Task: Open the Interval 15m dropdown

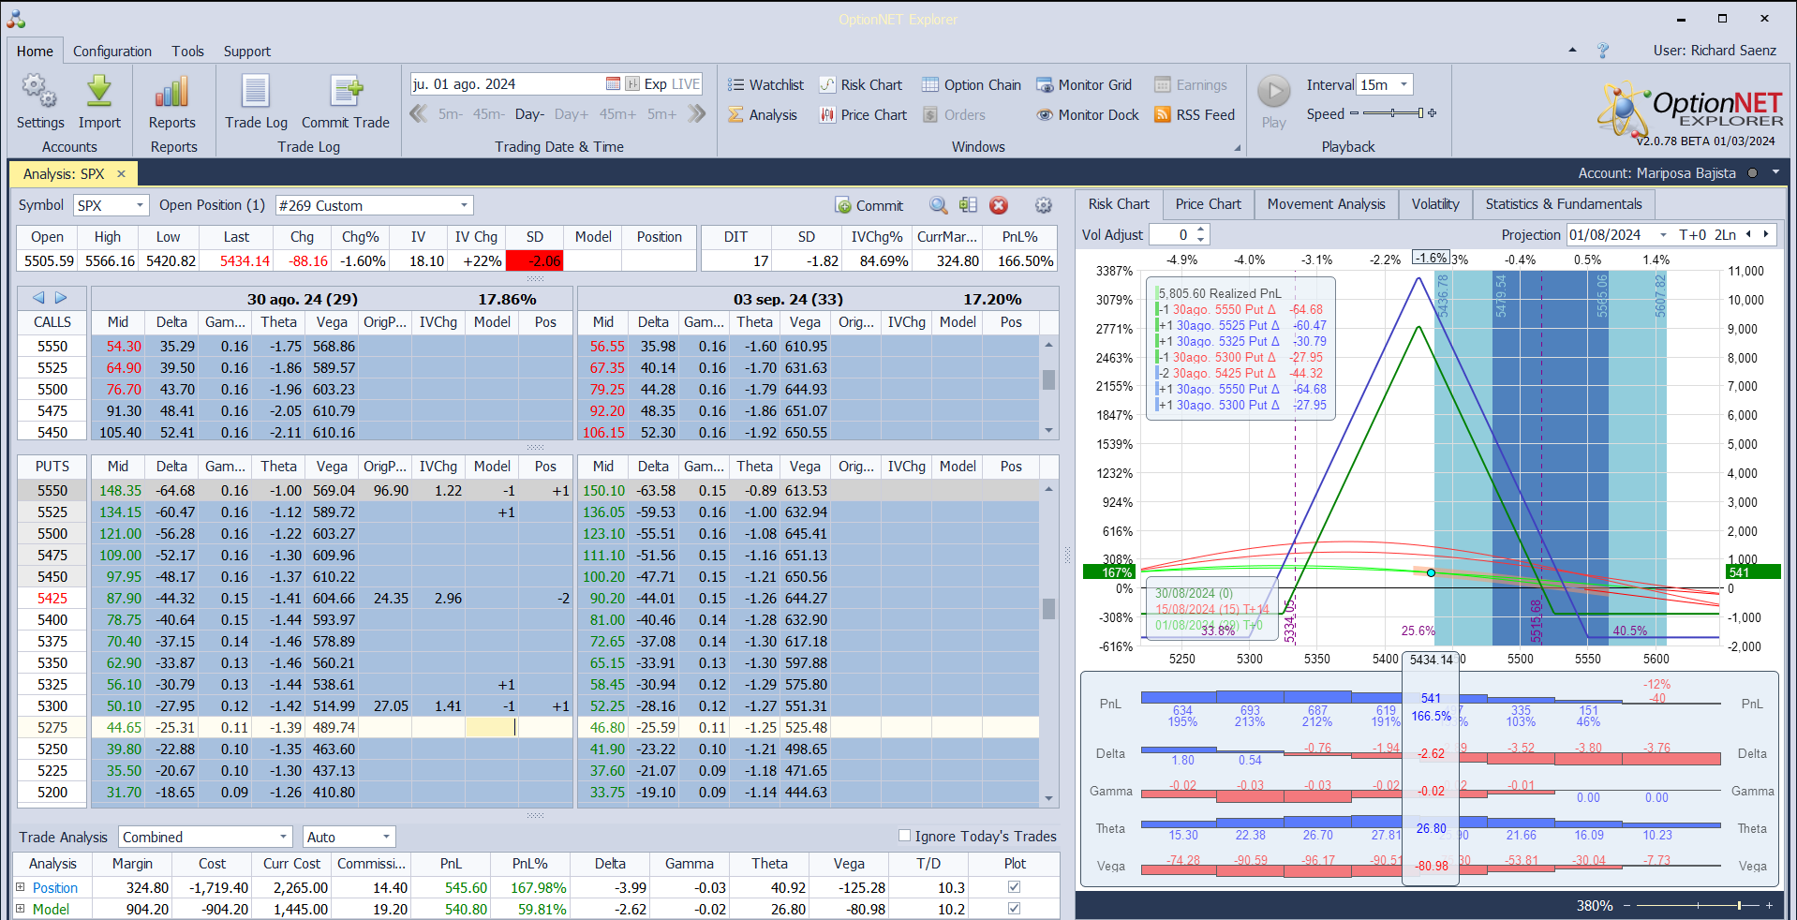Action: [x=1403, y=84]
